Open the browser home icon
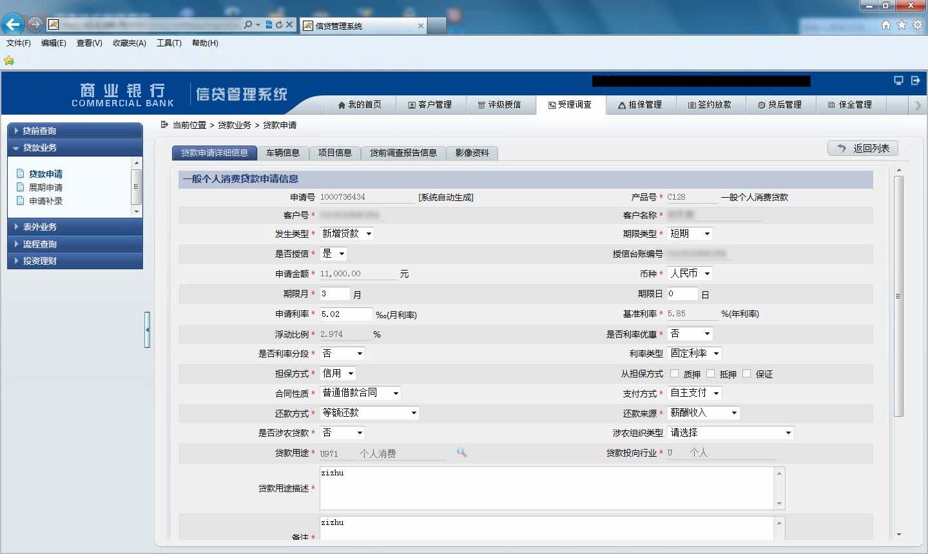 886,24
